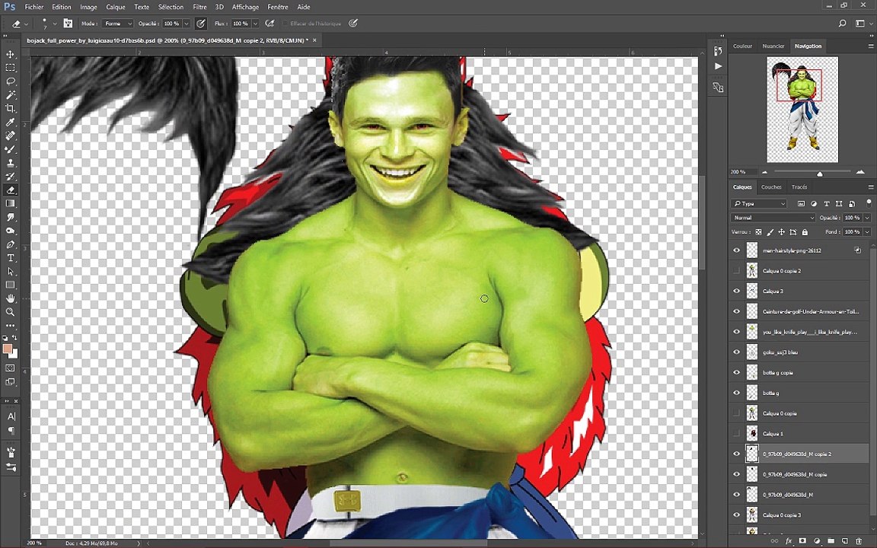Click the add layer mask icon
Screen dimensions: 877x548
[x=802, y=541]
